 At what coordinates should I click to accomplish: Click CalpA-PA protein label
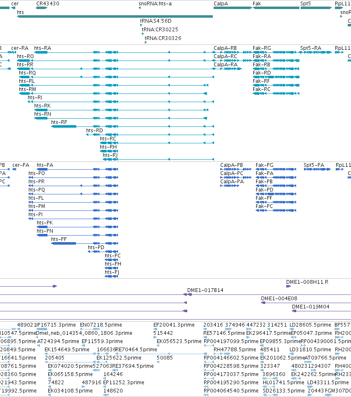(232, 182)
